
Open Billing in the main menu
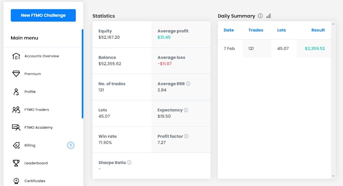click(30, 145)
